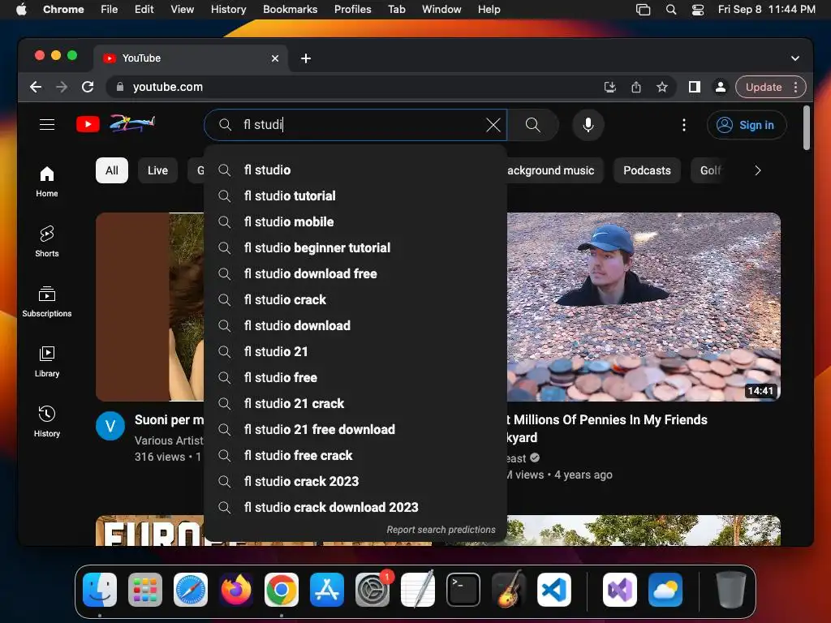The image size is (831, 623).
Task: Open Visual Studio Code from the Dock
Action: (x=553, y=590)
